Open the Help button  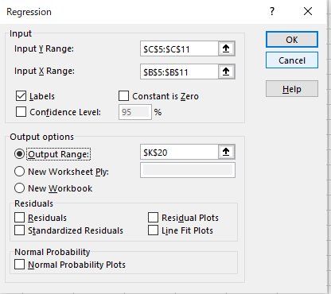(292, 89)
